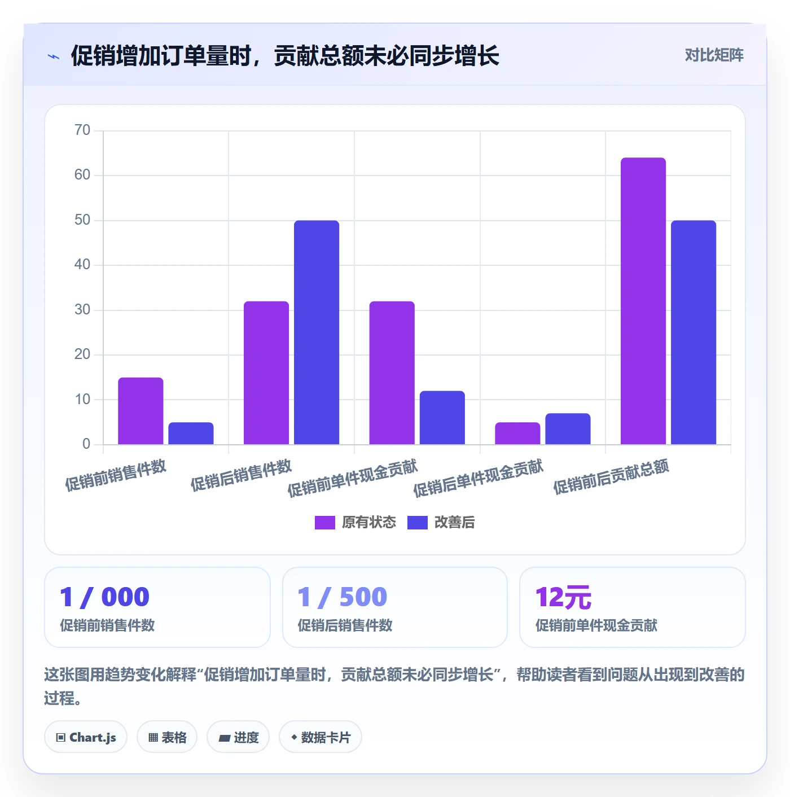Click the 1 / 000 value

[105, 597]
